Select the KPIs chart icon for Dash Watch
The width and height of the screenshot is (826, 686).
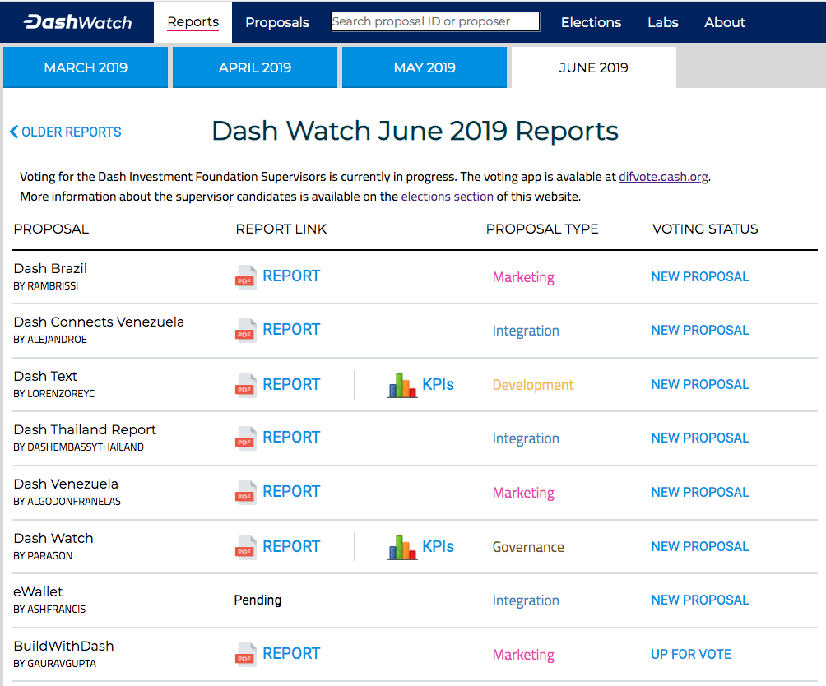click(402, 546)
